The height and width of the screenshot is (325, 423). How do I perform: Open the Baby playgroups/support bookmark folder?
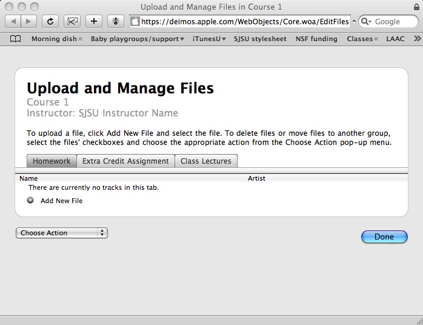[x=138, y=39]
